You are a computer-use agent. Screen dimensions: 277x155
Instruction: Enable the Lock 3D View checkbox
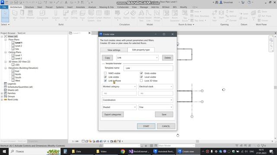click(142, 81)
